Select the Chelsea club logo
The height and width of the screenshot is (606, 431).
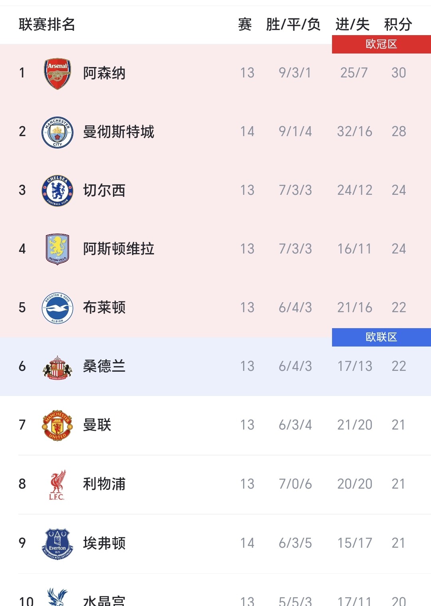pos(57,191)
